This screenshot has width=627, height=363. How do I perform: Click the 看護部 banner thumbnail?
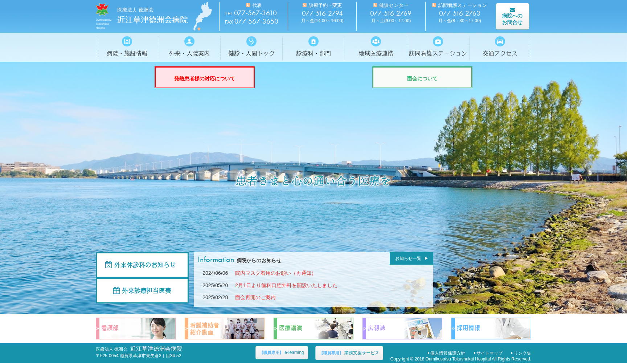coord(136,328)
